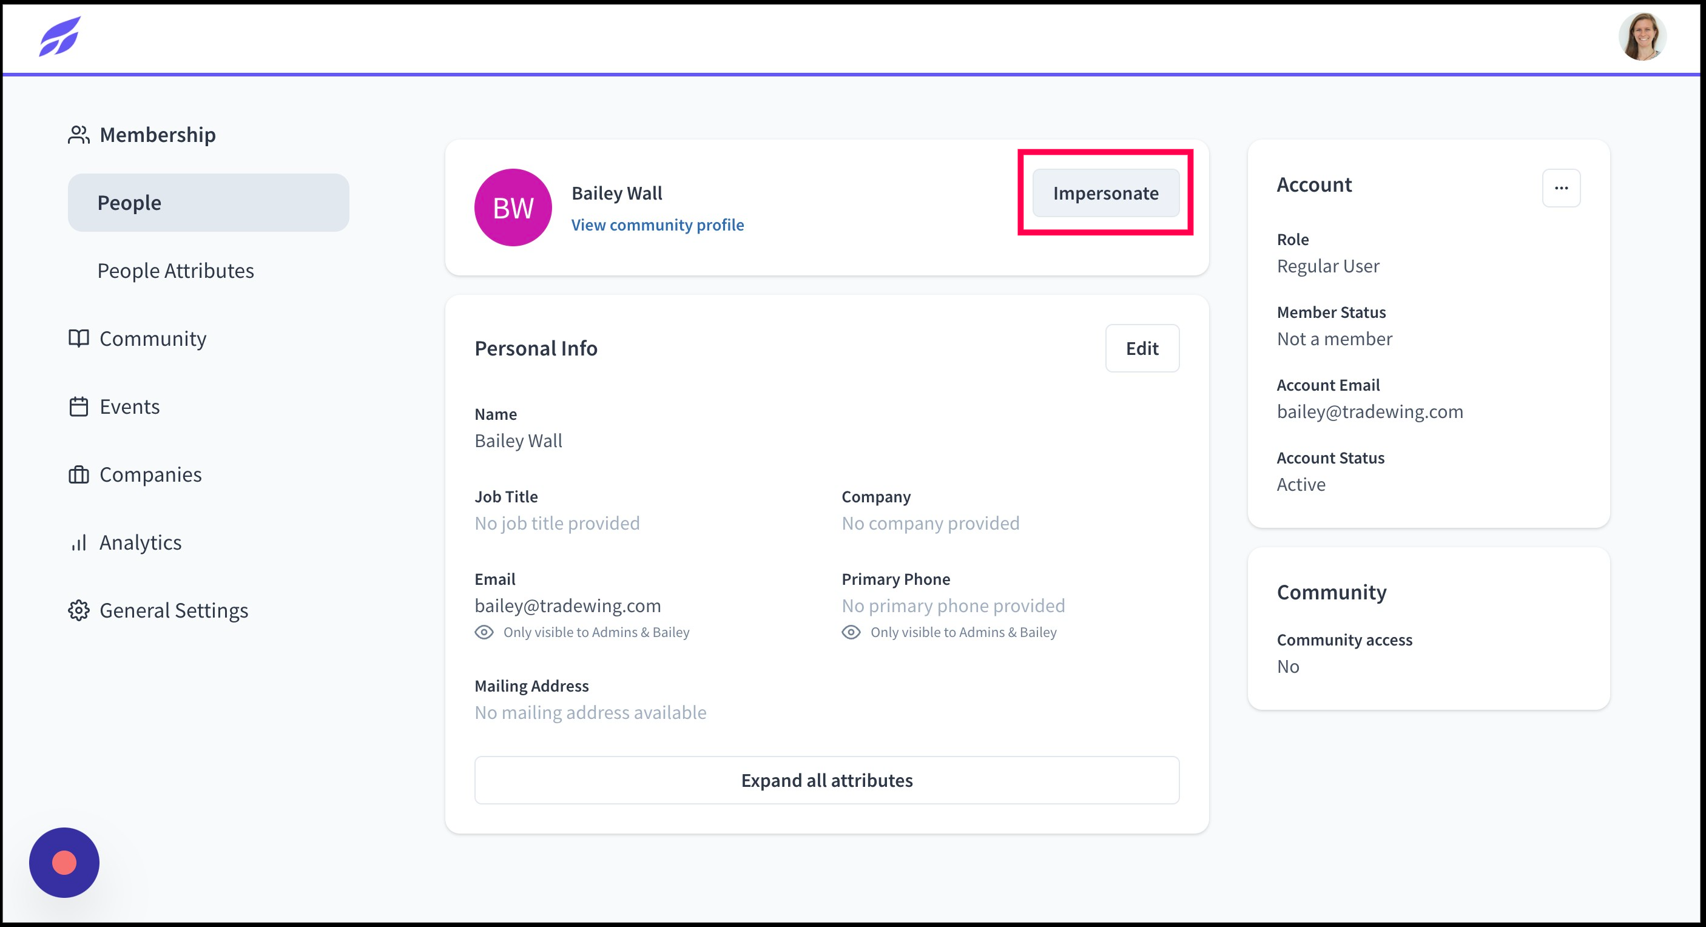1706x927 pixels.
Task: Click the Events calendar icon
Action: tap(79, 406)
